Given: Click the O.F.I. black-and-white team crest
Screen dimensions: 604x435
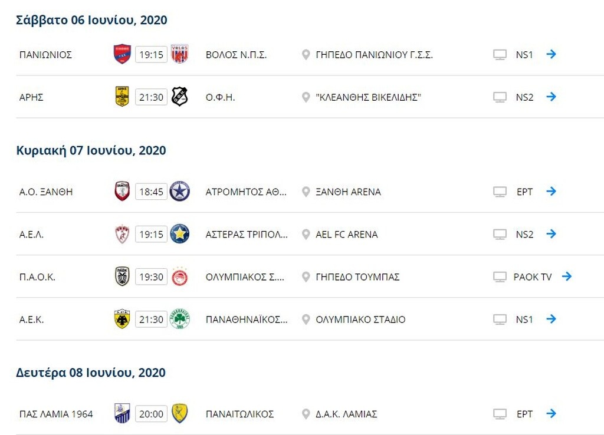Looking at the screenshot, I should pyautogui.click(x=179, y=97).
